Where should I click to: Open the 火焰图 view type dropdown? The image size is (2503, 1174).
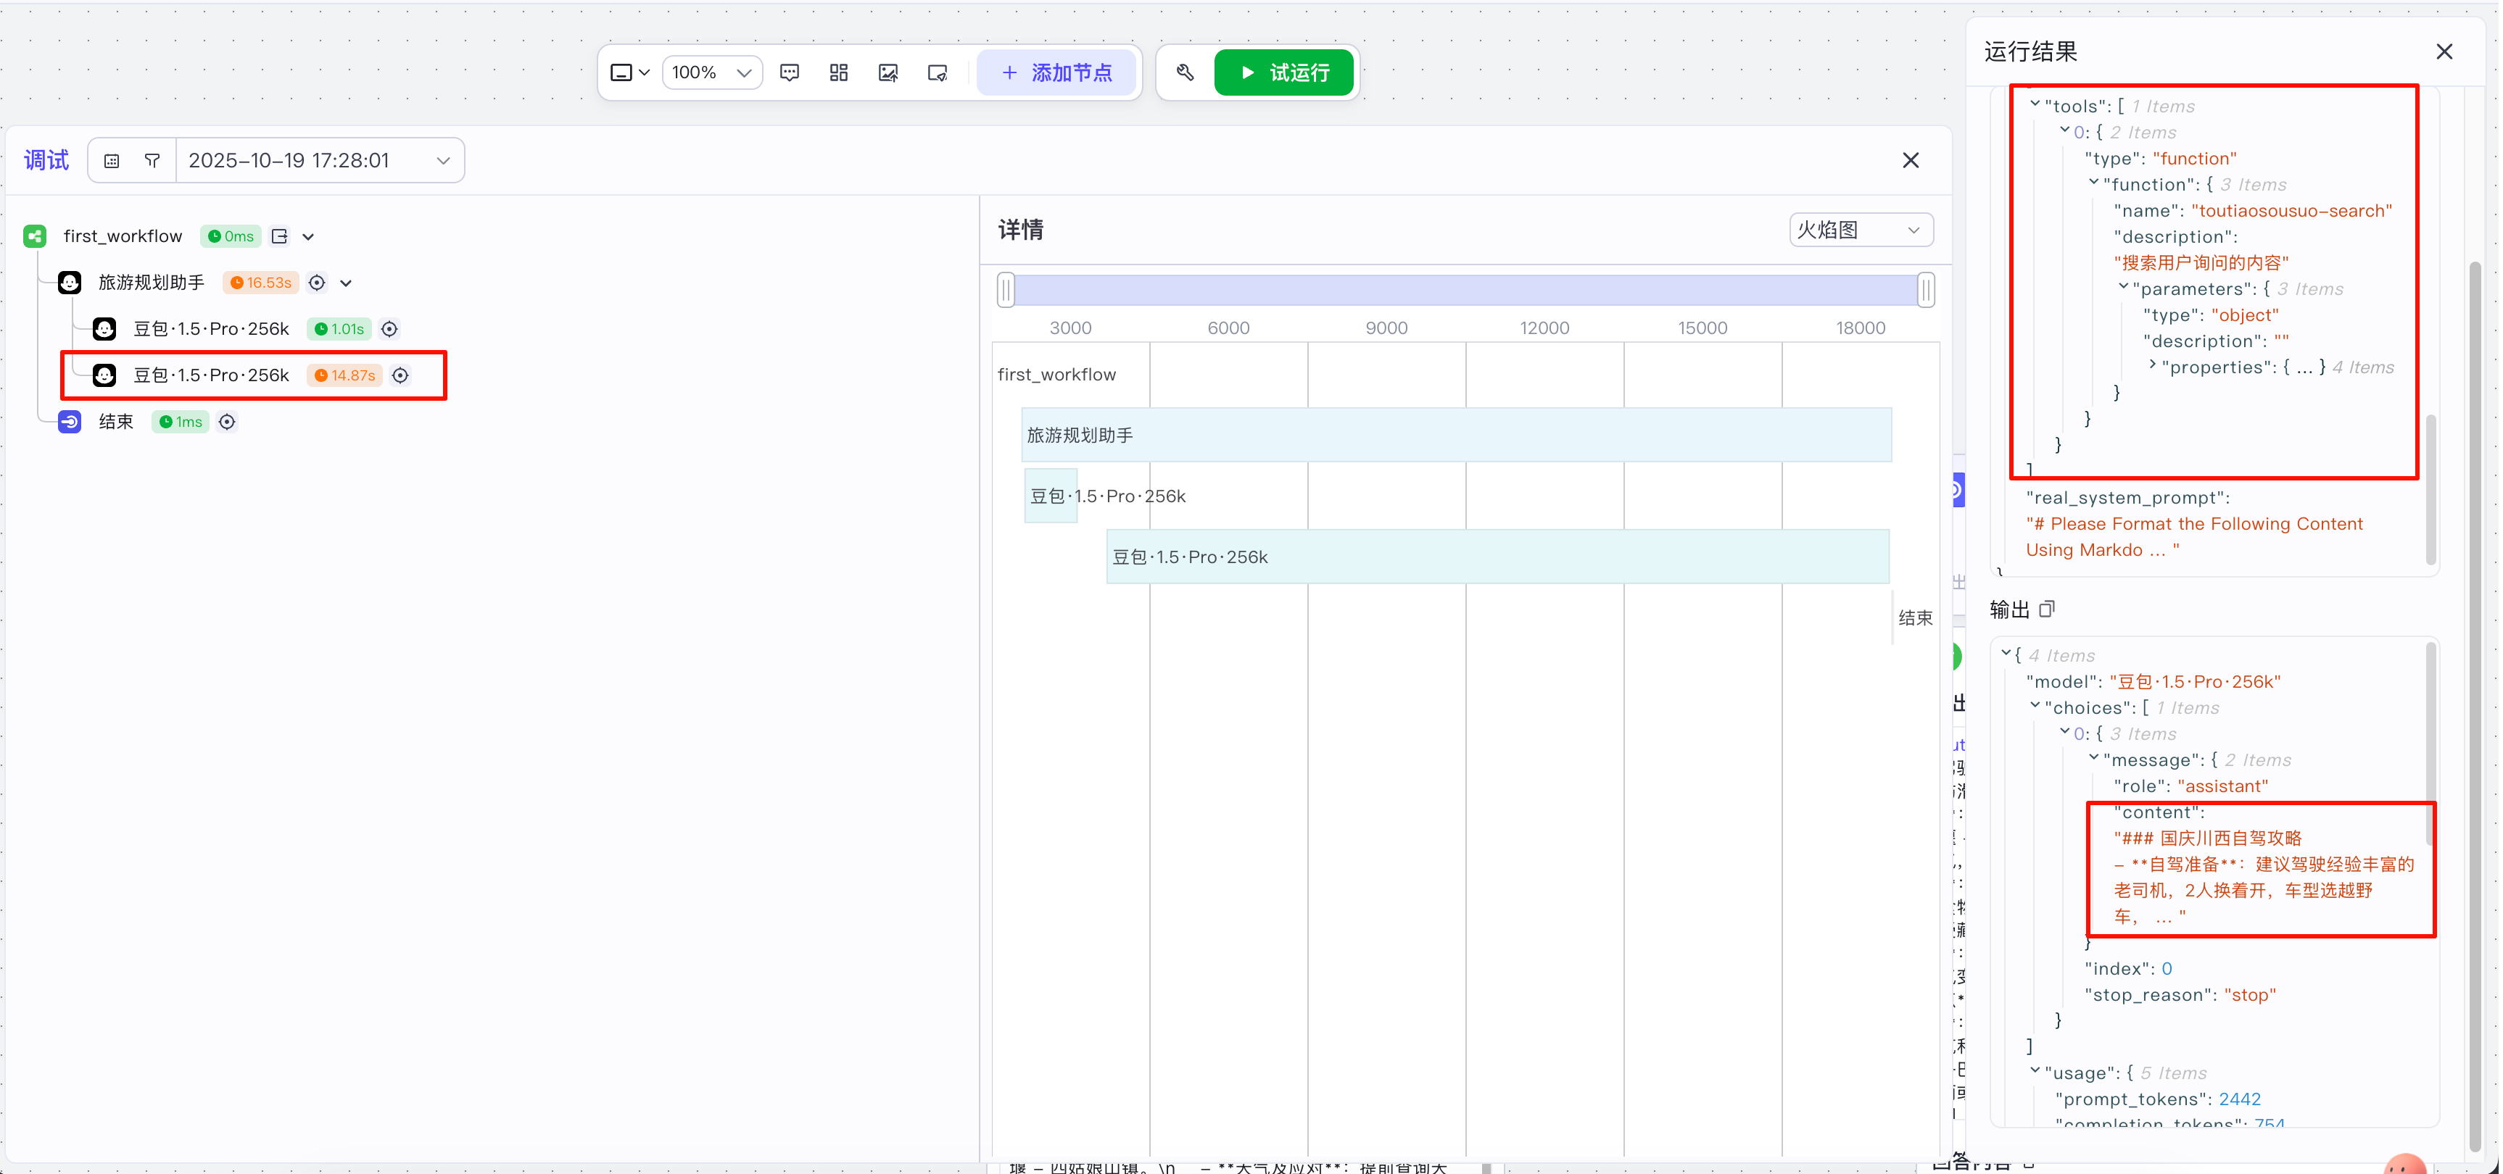(x=1860, y=230)
